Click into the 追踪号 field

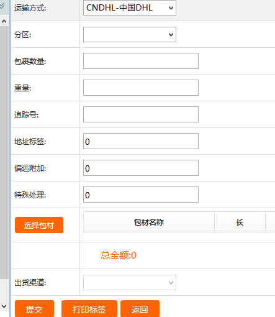click(x=141, y=114)
